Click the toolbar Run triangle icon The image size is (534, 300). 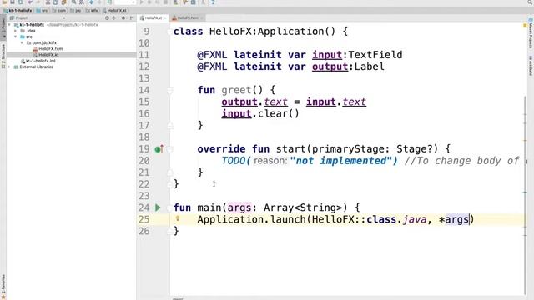pyautogui.click(x=142, y=2)
